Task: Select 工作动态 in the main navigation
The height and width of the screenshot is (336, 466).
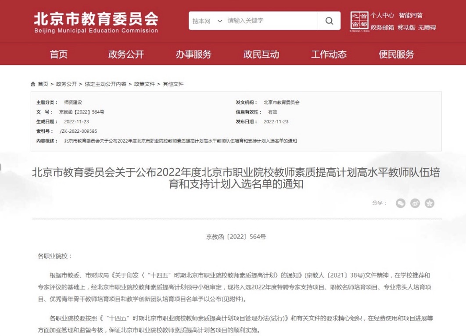Action: (x=329, y=54)
